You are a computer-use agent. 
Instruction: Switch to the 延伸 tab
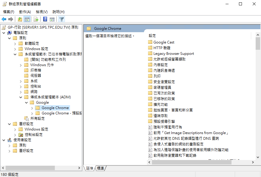coord(90,168)
